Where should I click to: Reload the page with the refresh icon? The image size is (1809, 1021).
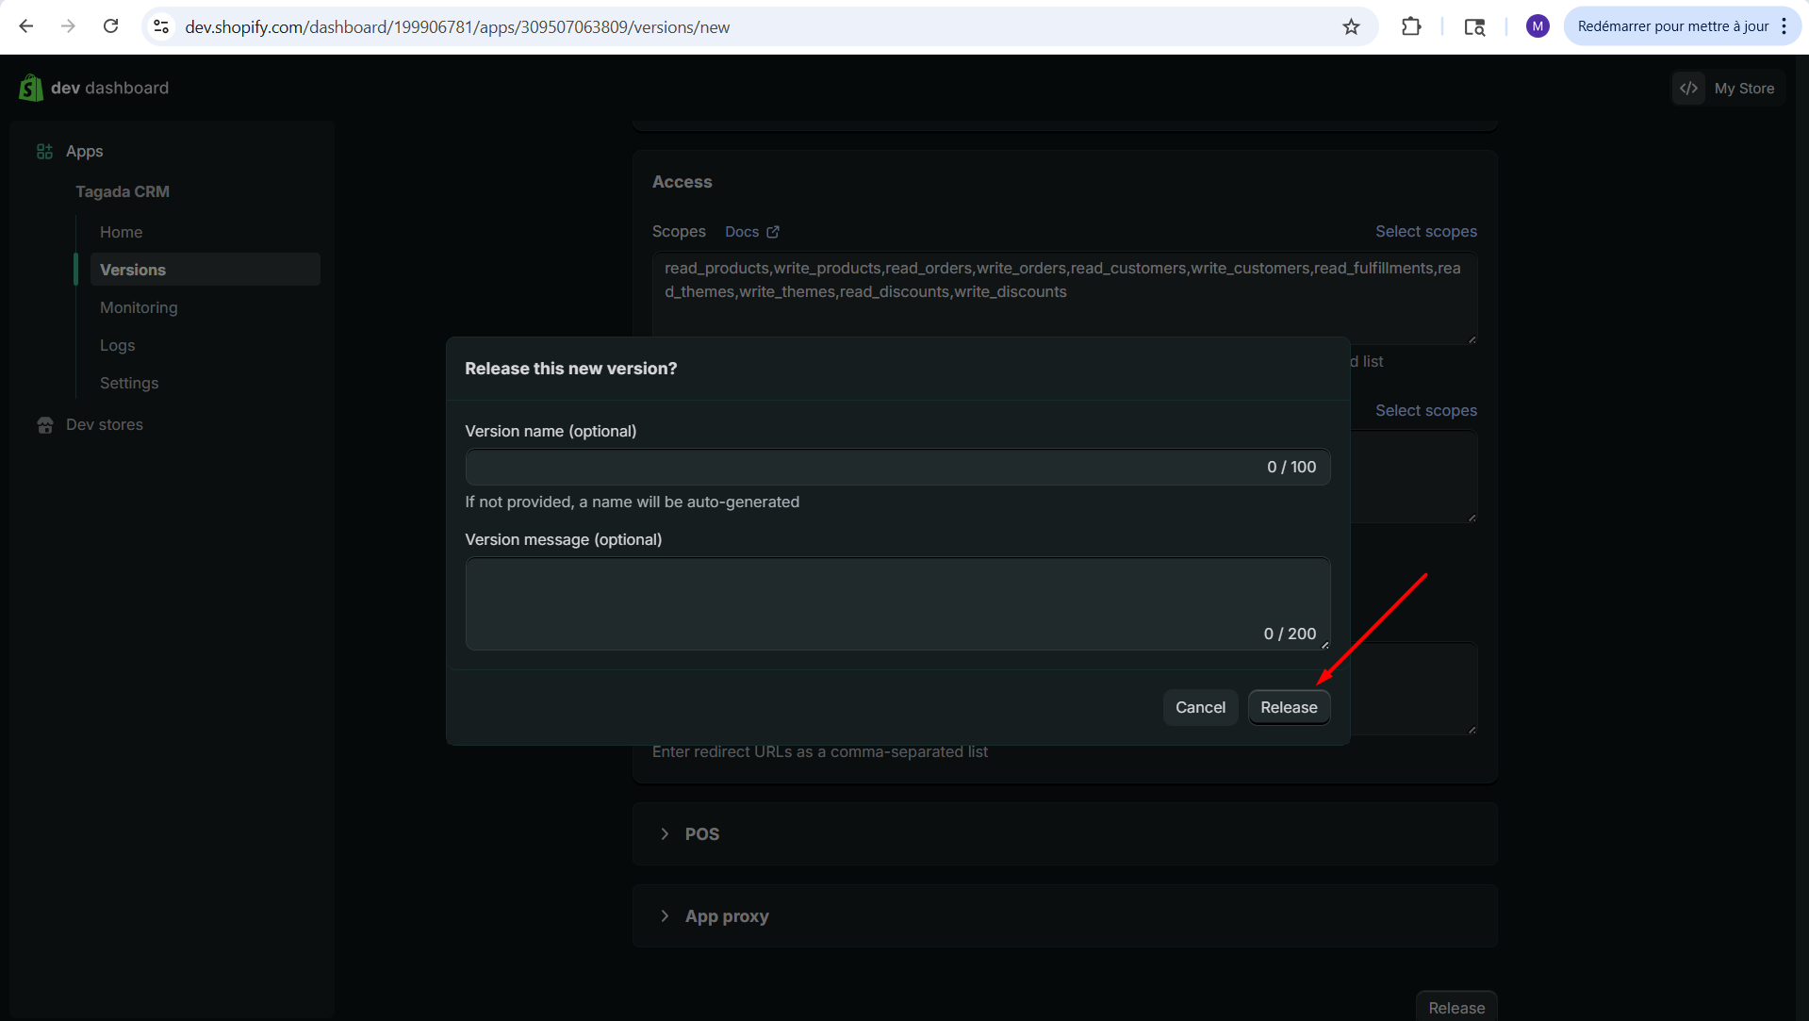coord(110,26)
